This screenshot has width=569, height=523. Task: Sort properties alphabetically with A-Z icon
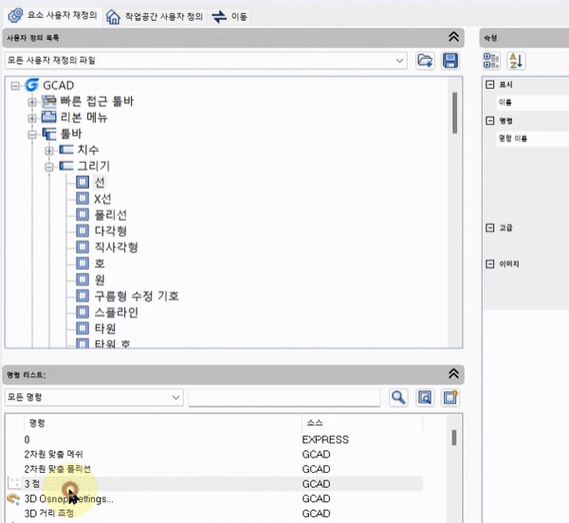click(517, 61)
